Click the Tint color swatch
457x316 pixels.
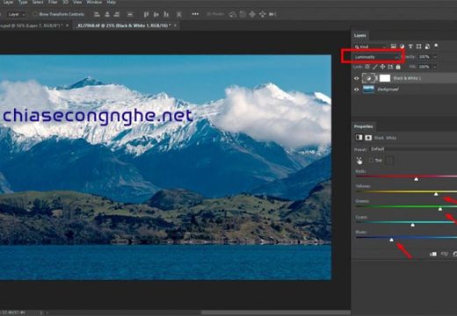(389, 161)
